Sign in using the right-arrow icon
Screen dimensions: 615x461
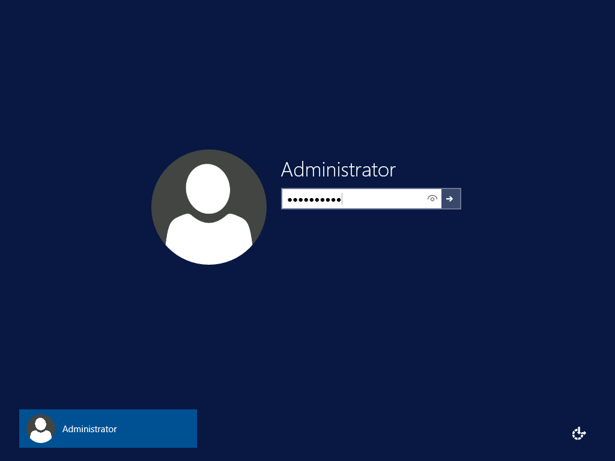pos(450,199)
